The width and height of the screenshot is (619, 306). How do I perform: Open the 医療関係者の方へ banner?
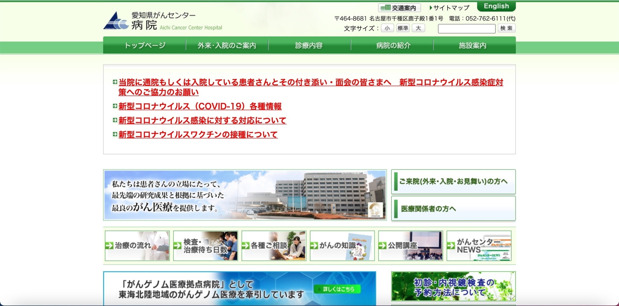click(x=453, y=209)
